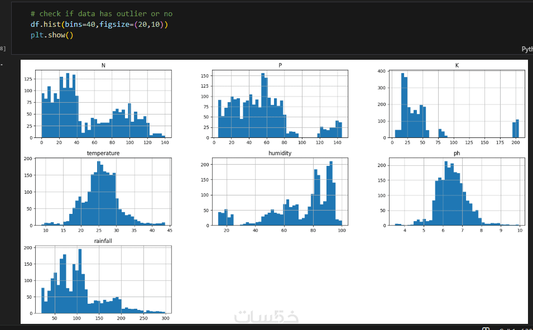
Task: Select the P histogram plot
Action: pyautogui.click(x=280, y=104)
